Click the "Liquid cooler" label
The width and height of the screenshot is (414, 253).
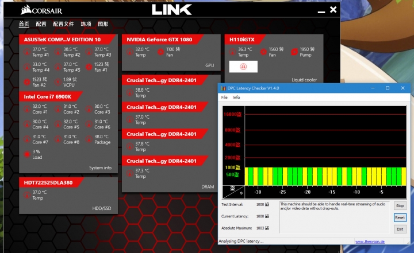tap(304, 80)
